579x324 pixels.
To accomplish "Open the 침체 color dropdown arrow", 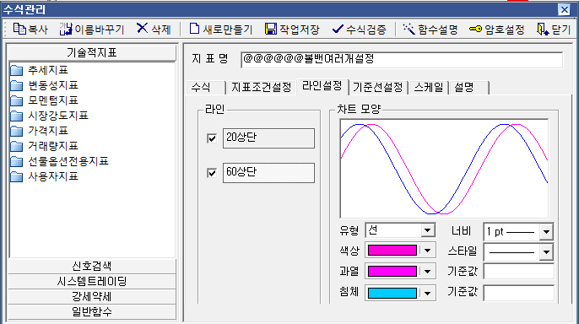I will point(427,294).
